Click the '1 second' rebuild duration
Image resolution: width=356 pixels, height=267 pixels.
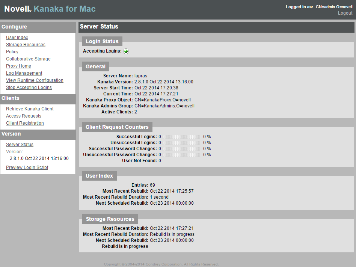159,197
